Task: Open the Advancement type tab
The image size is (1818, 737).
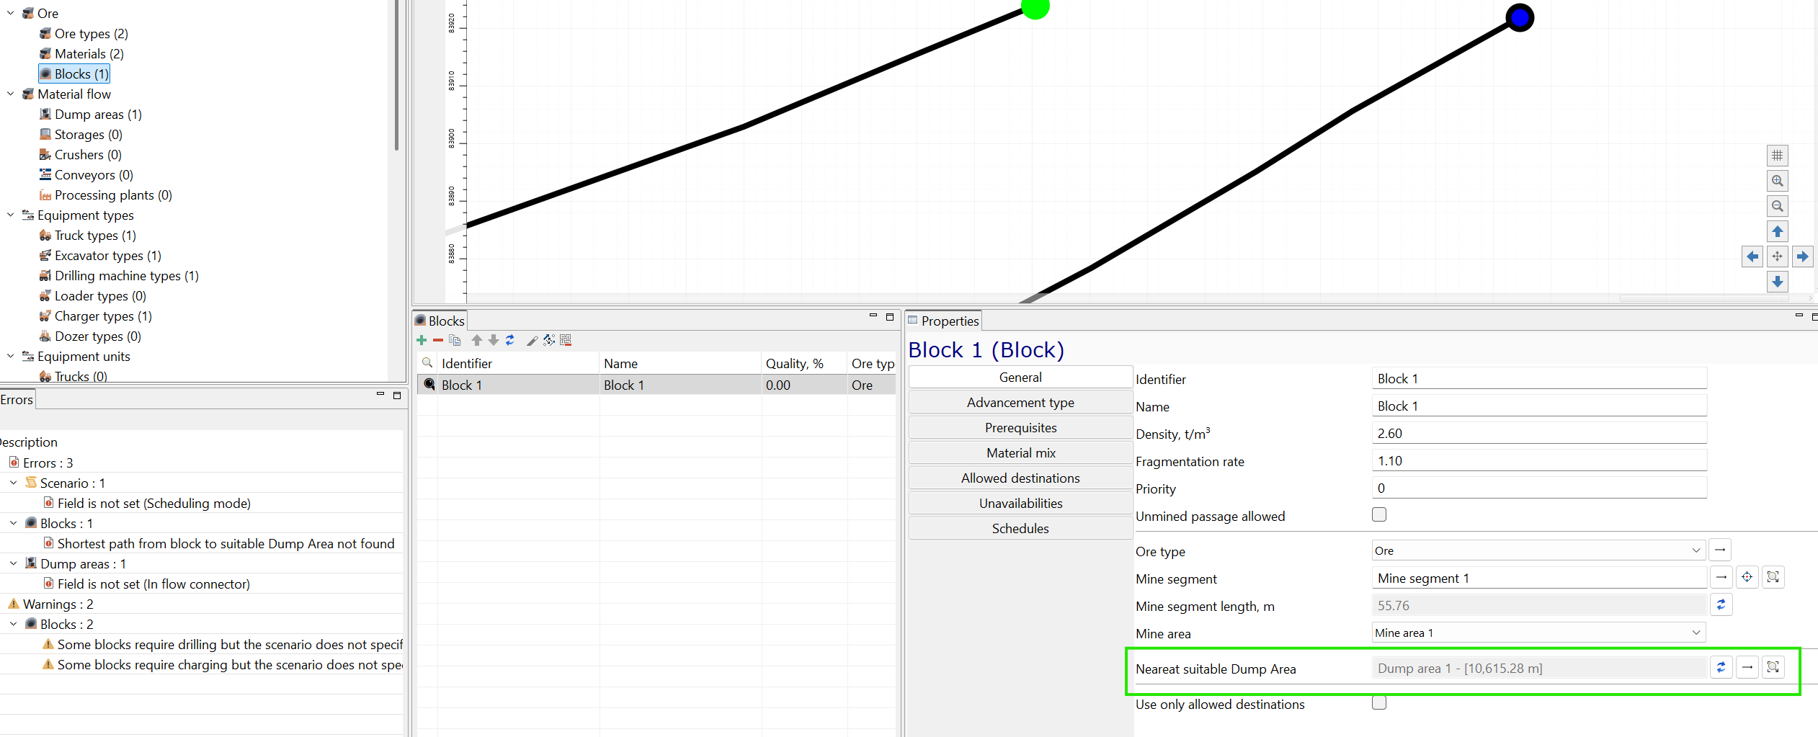Action: coord(1020,402)
